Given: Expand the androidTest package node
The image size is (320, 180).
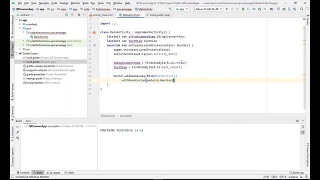Looking at the screenshot, I should coord(23,41).
